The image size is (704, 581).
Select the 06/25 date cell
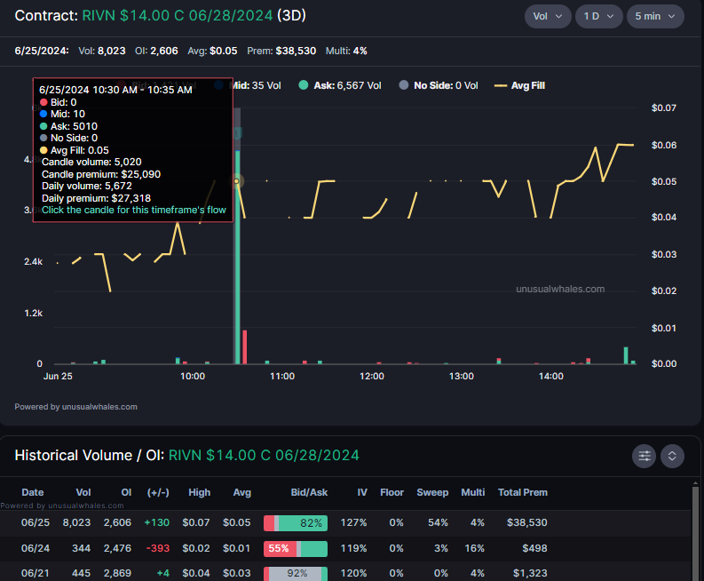pyautogui.click(x=36, y=522)
